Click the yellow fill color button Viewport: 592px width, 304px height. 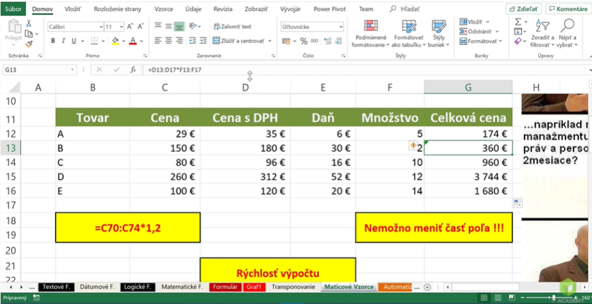115,41
